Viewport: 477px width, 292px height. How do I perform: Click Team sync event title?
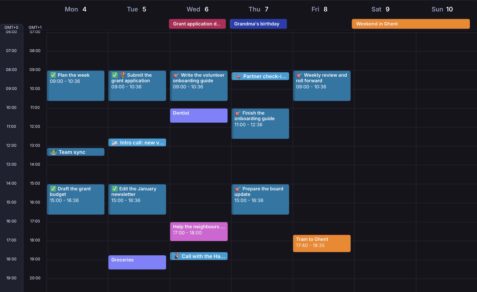pos(72,152)
